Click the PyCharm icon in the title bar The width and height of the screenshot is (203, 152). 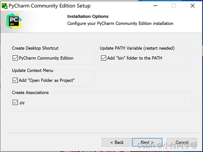point(5,6)
